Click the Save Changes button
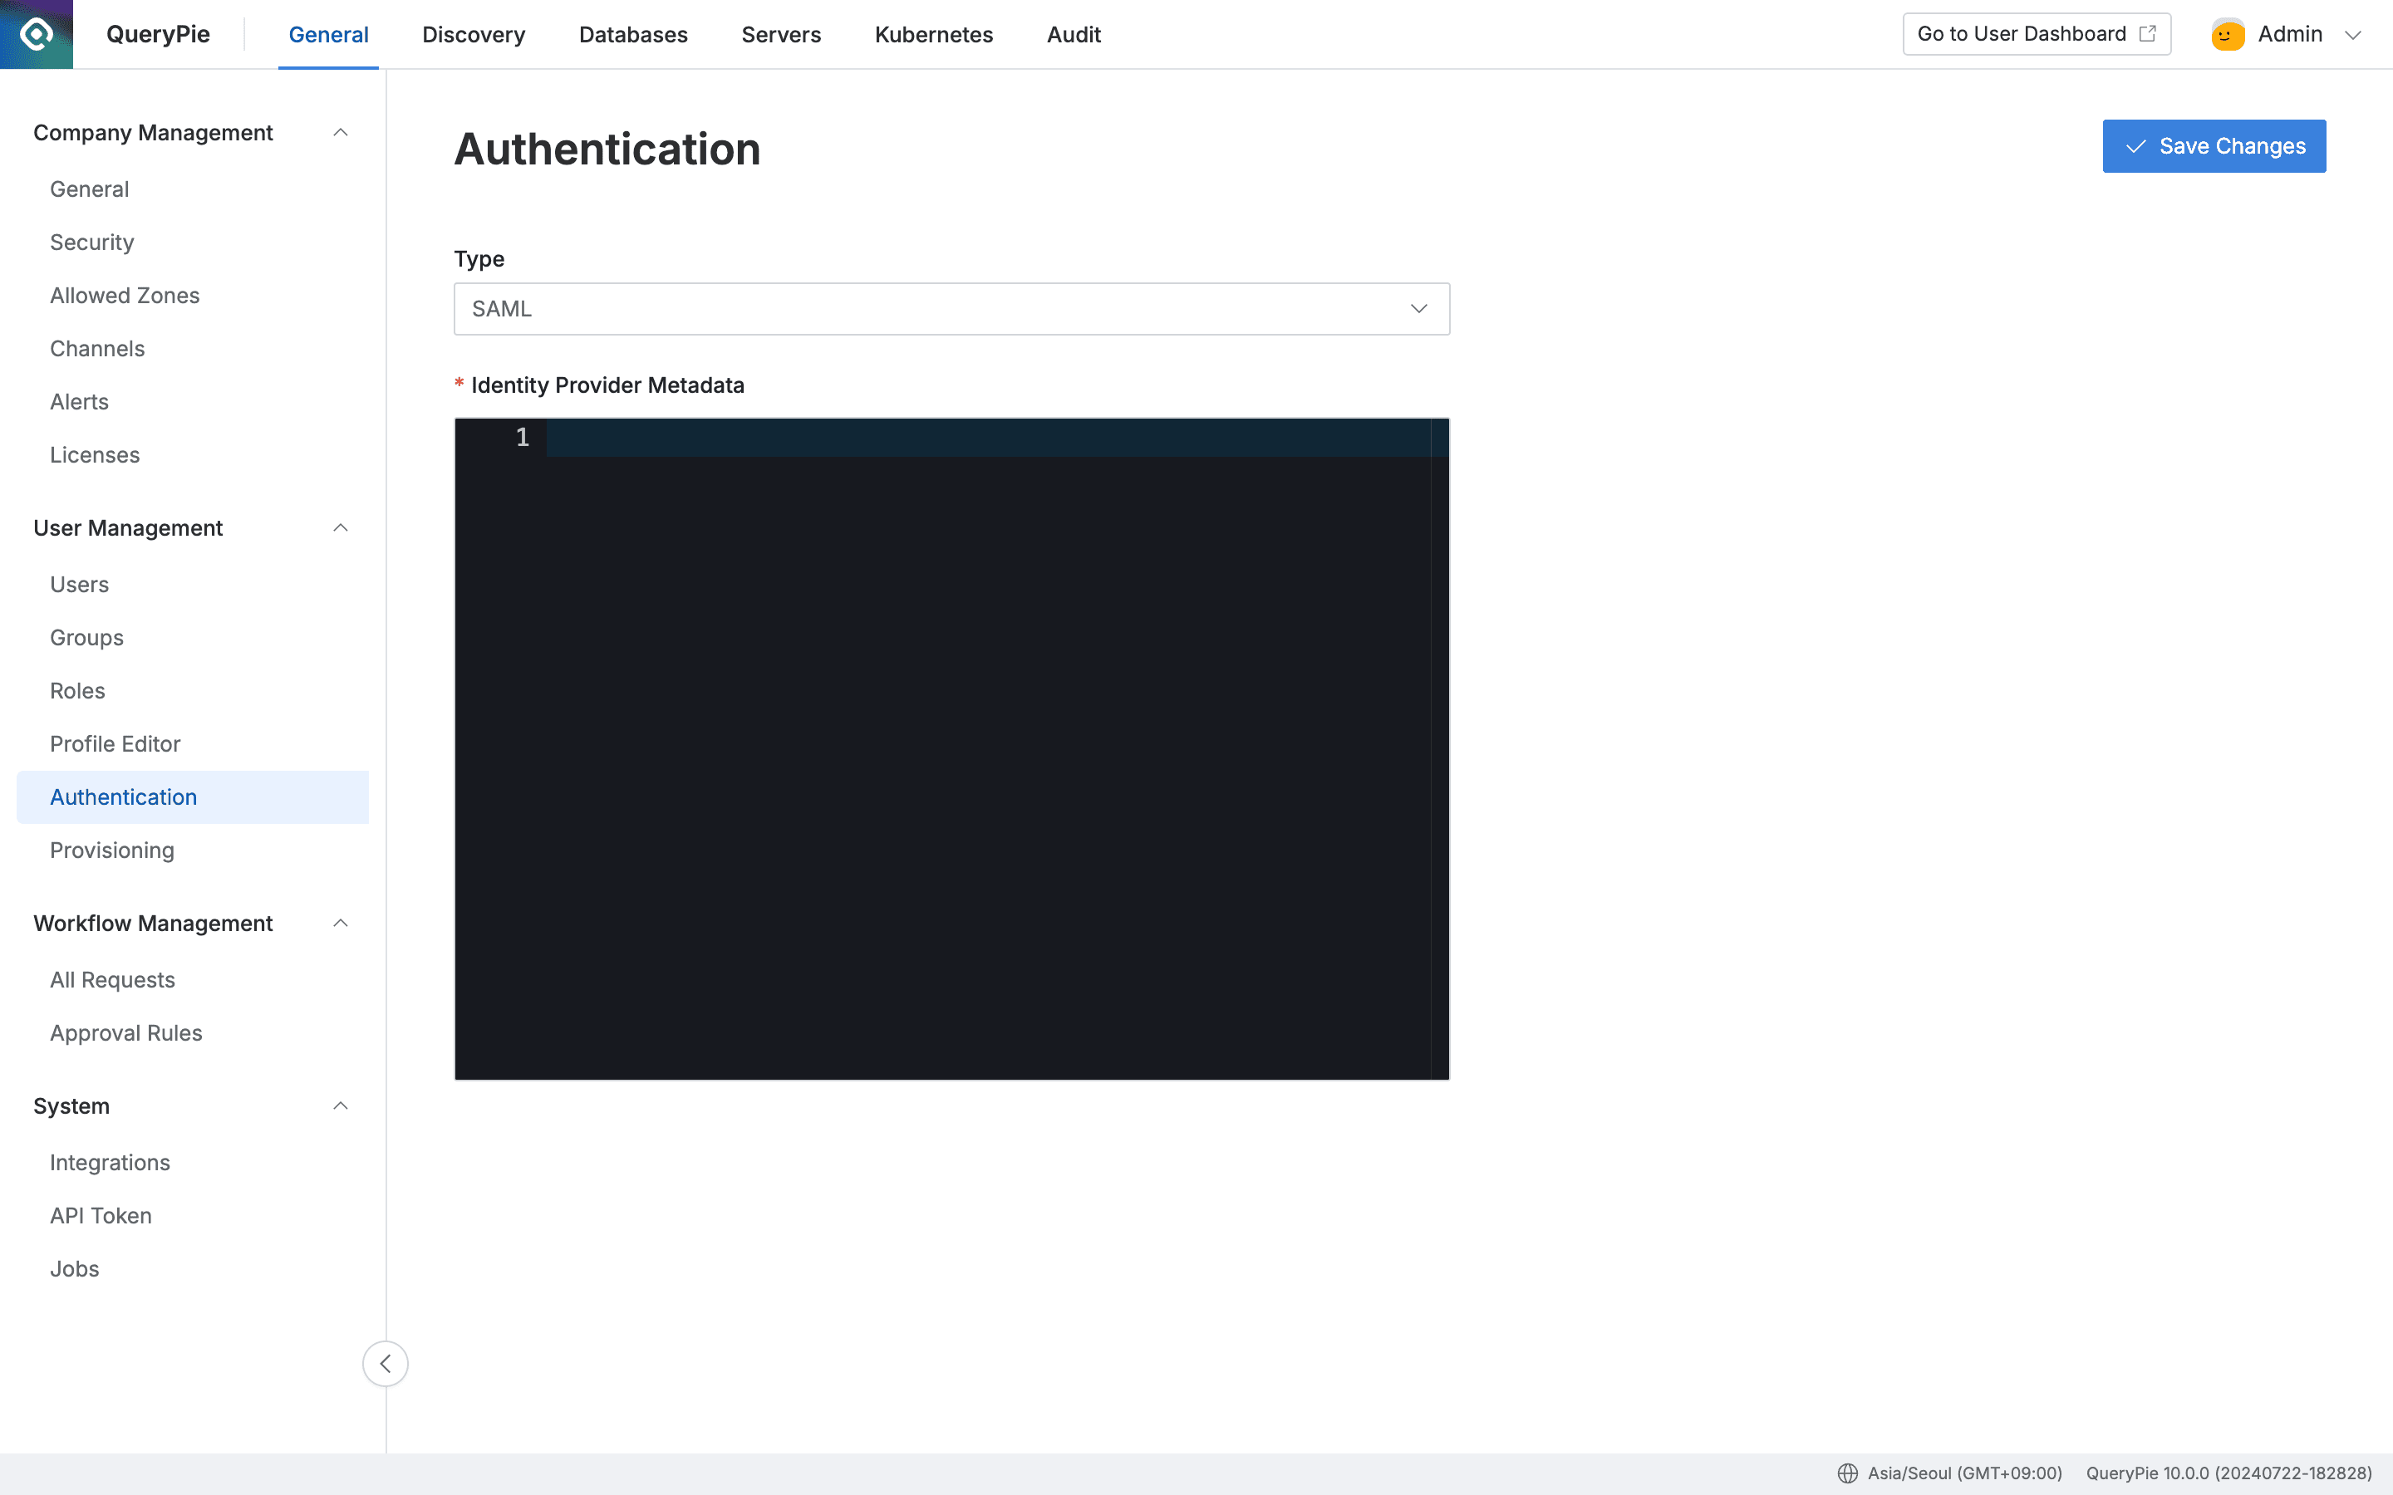 pyautogui.click(x=2214, y=145)
